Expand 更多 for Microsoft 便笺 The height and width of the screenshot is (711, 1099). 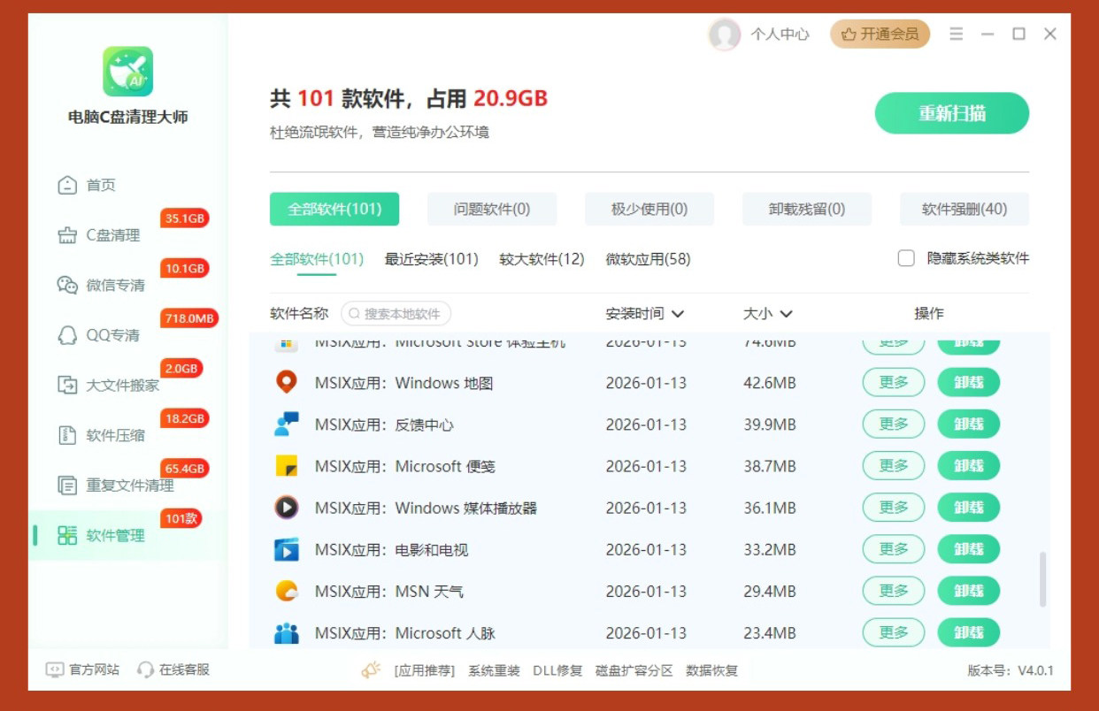pos(894,466)
